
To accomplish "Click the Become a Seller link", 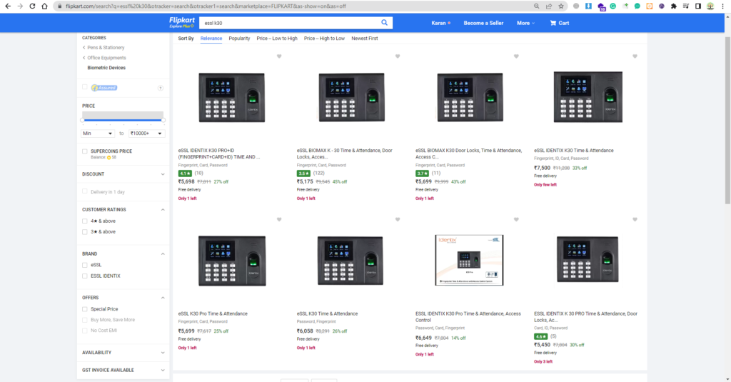I will [483, 23].
